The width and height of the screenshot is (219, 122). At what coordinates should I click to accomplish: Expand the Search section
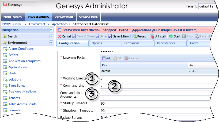click(51, 36)
